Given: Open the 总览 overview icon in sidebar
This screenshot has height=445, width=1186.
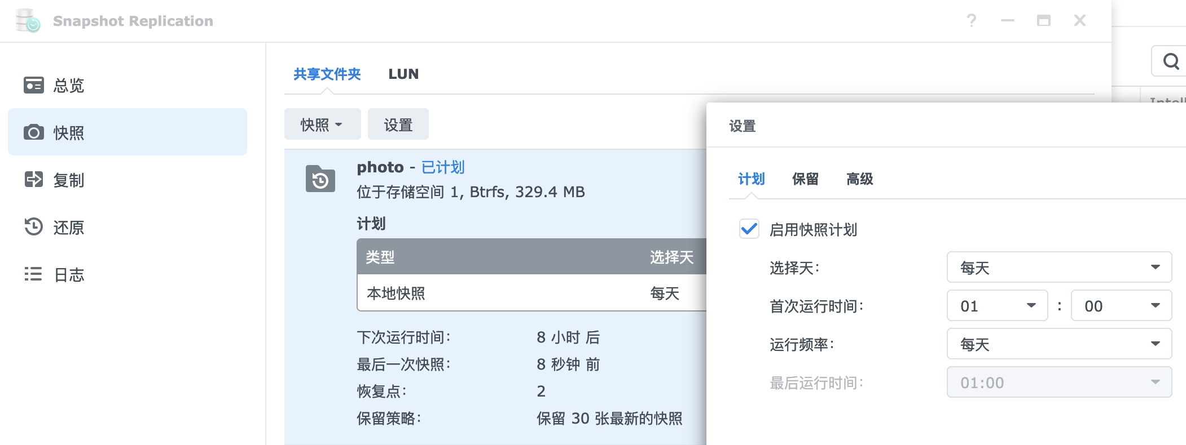Looking at the screenshot, I should coord(34,85).
